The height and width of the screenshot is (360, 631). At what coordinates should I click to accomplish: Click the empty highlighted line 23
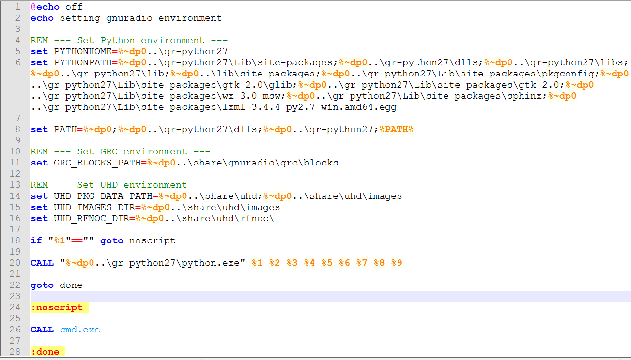[194, 296]
